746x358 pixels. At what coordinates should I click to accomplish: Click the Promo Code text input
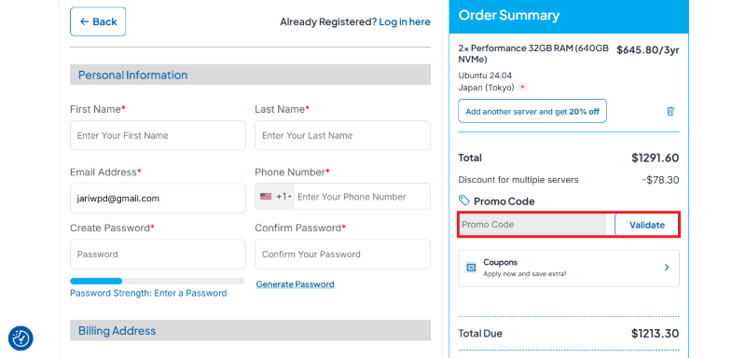point(532,225)
